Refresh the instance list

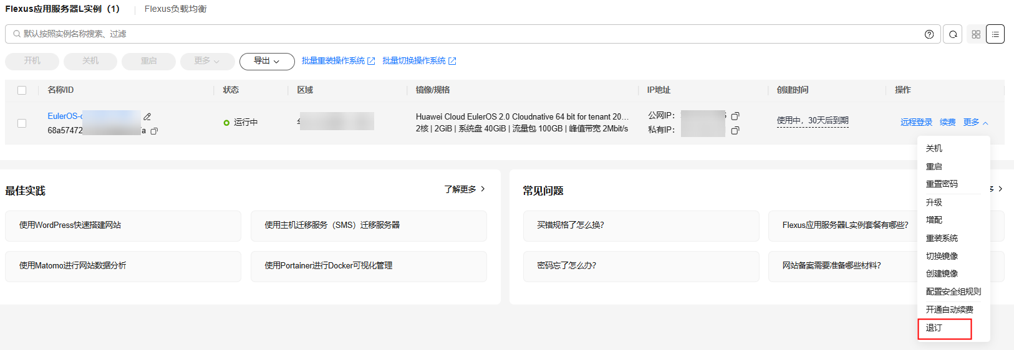click(953, 34)
